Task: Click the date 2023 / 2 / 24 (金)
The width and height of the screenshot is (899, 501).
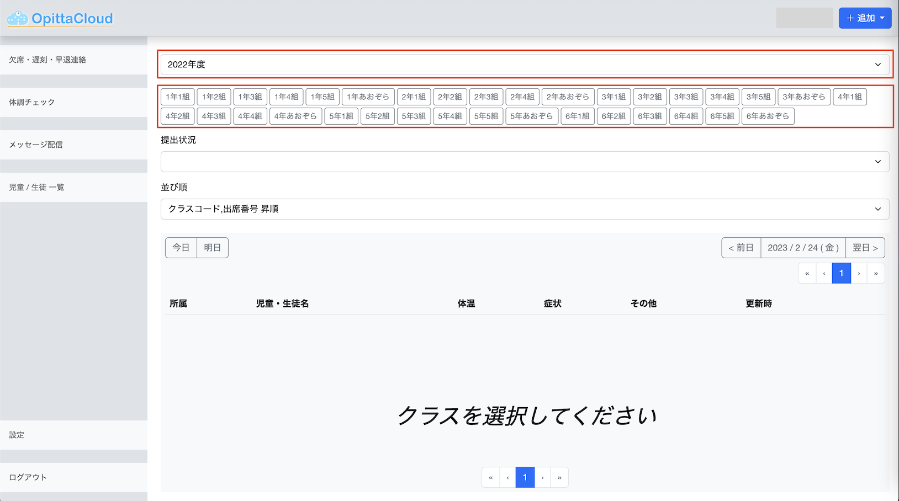Action: [803, 248]
